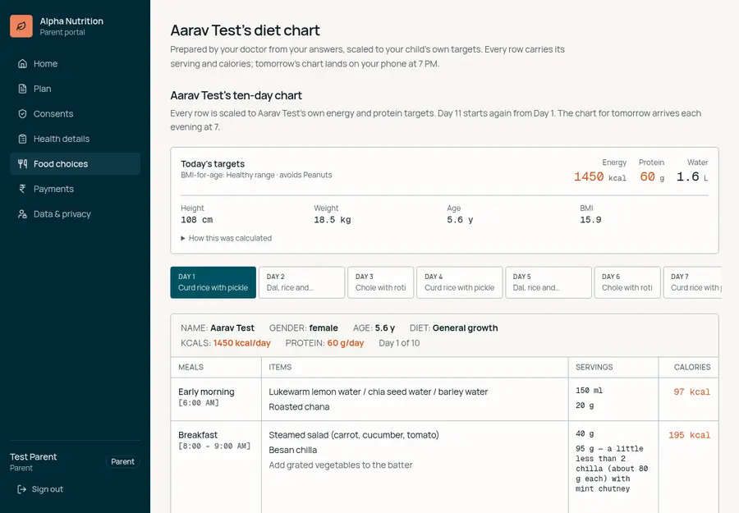Viewport: 739px width, 513px height.
Task: Click the Consents shield icon
Action: click(22, 113)
